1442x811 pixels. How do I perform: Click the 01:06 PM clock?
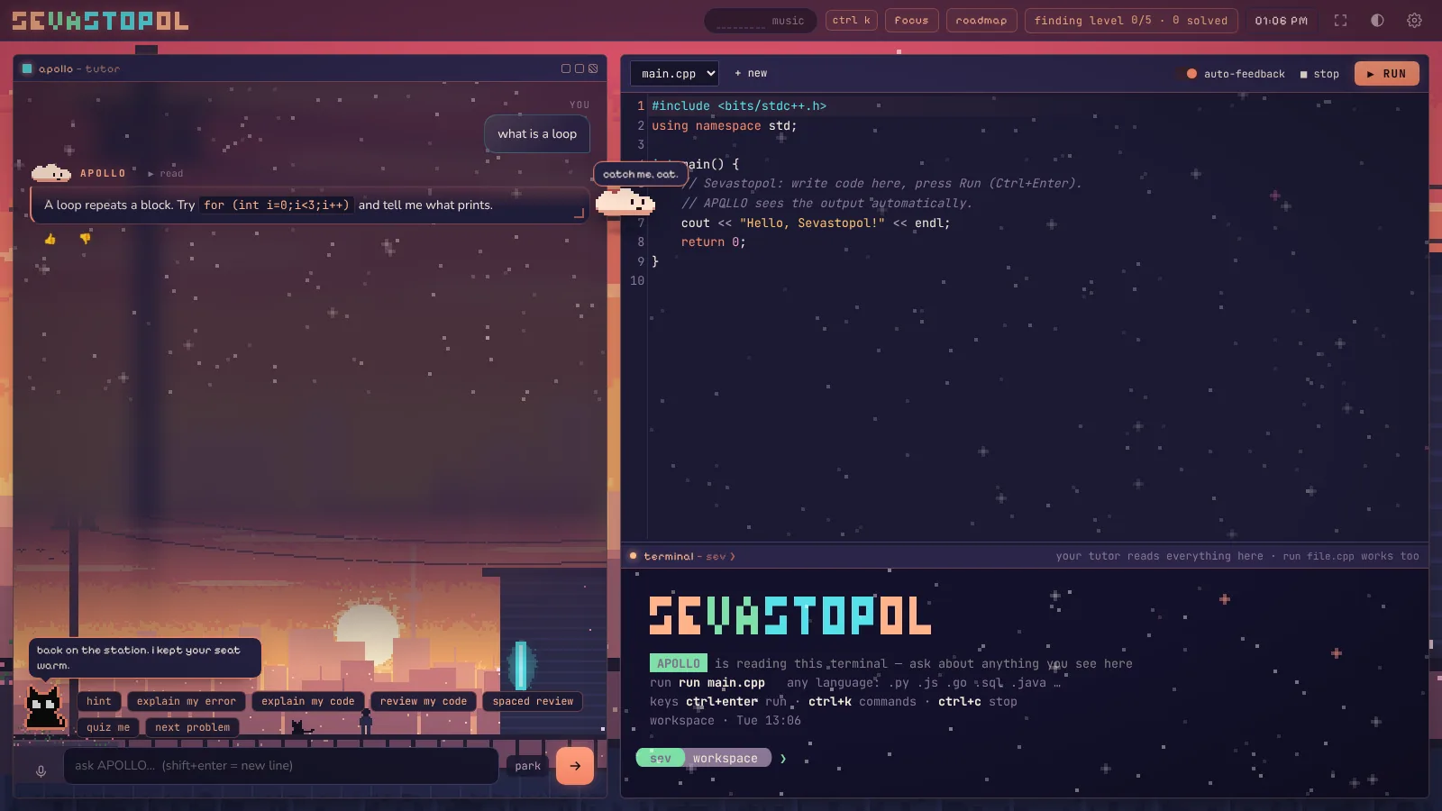click(1281, 20)
